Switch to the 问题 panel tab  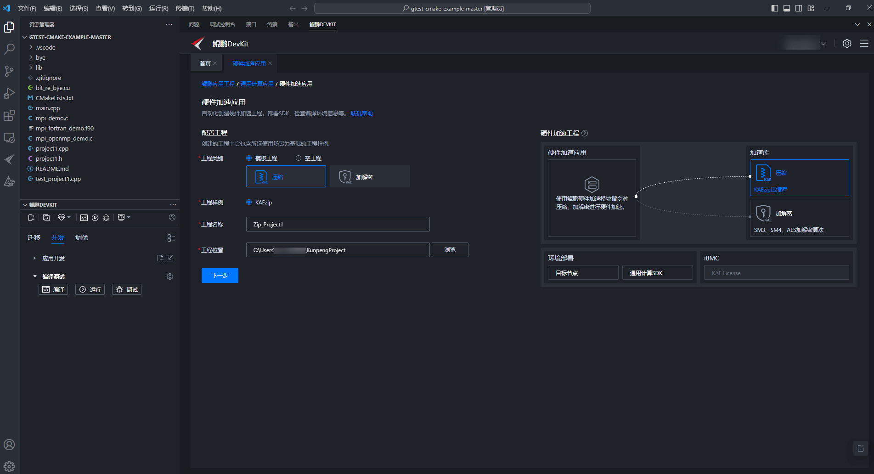pyautogui.click(x=194, y=24)
